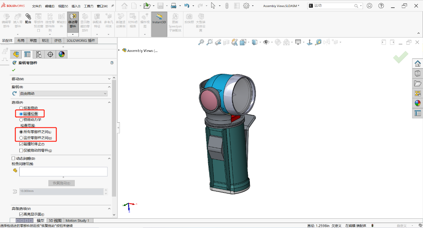Collapse the 高级选项(V) section
The width and height of the screenshot is (423, 228).
click(109, 209)
